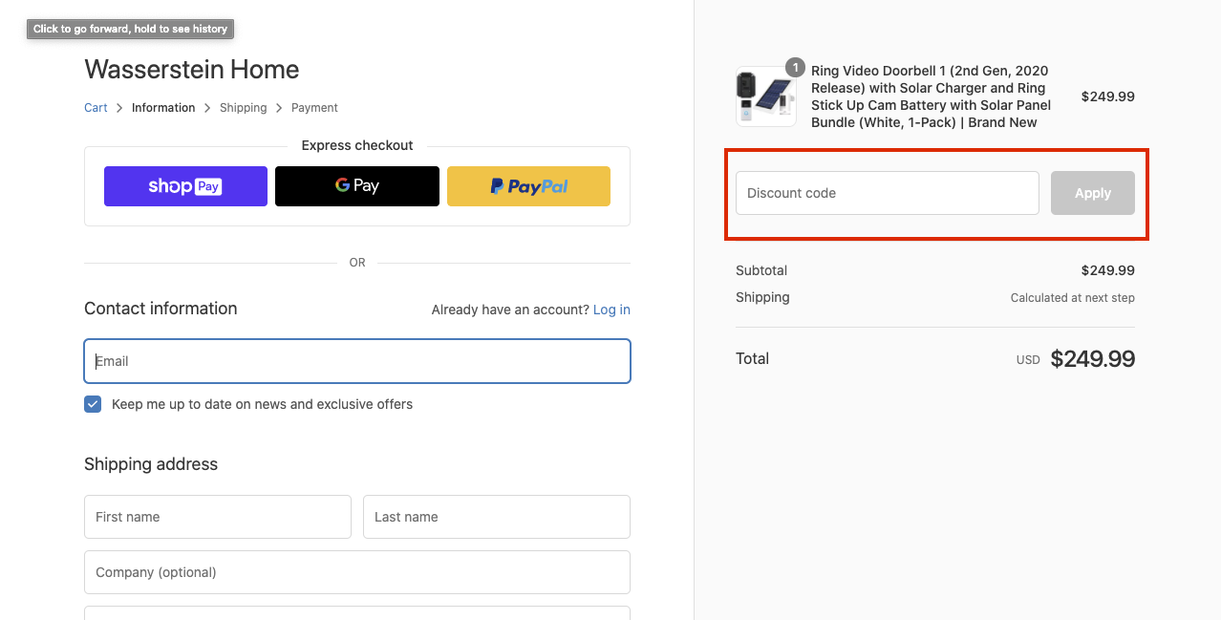Click the $249.99 total amount

pyautogui.click(x=1093, y=359)
